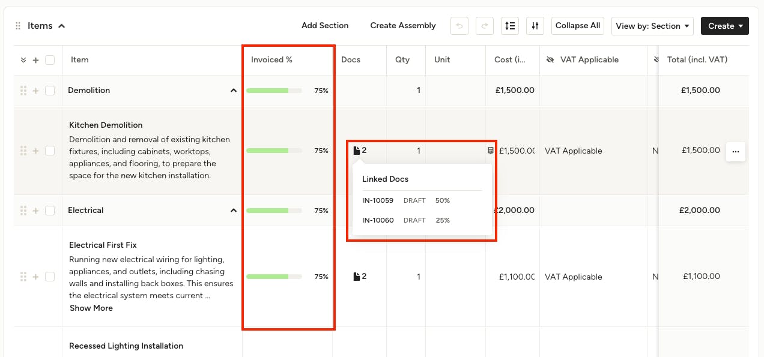Click calculator icon next to £1,500.00 cost
Image resolution: width=764 pixels, height=357 pixels.
click(491, 151)
